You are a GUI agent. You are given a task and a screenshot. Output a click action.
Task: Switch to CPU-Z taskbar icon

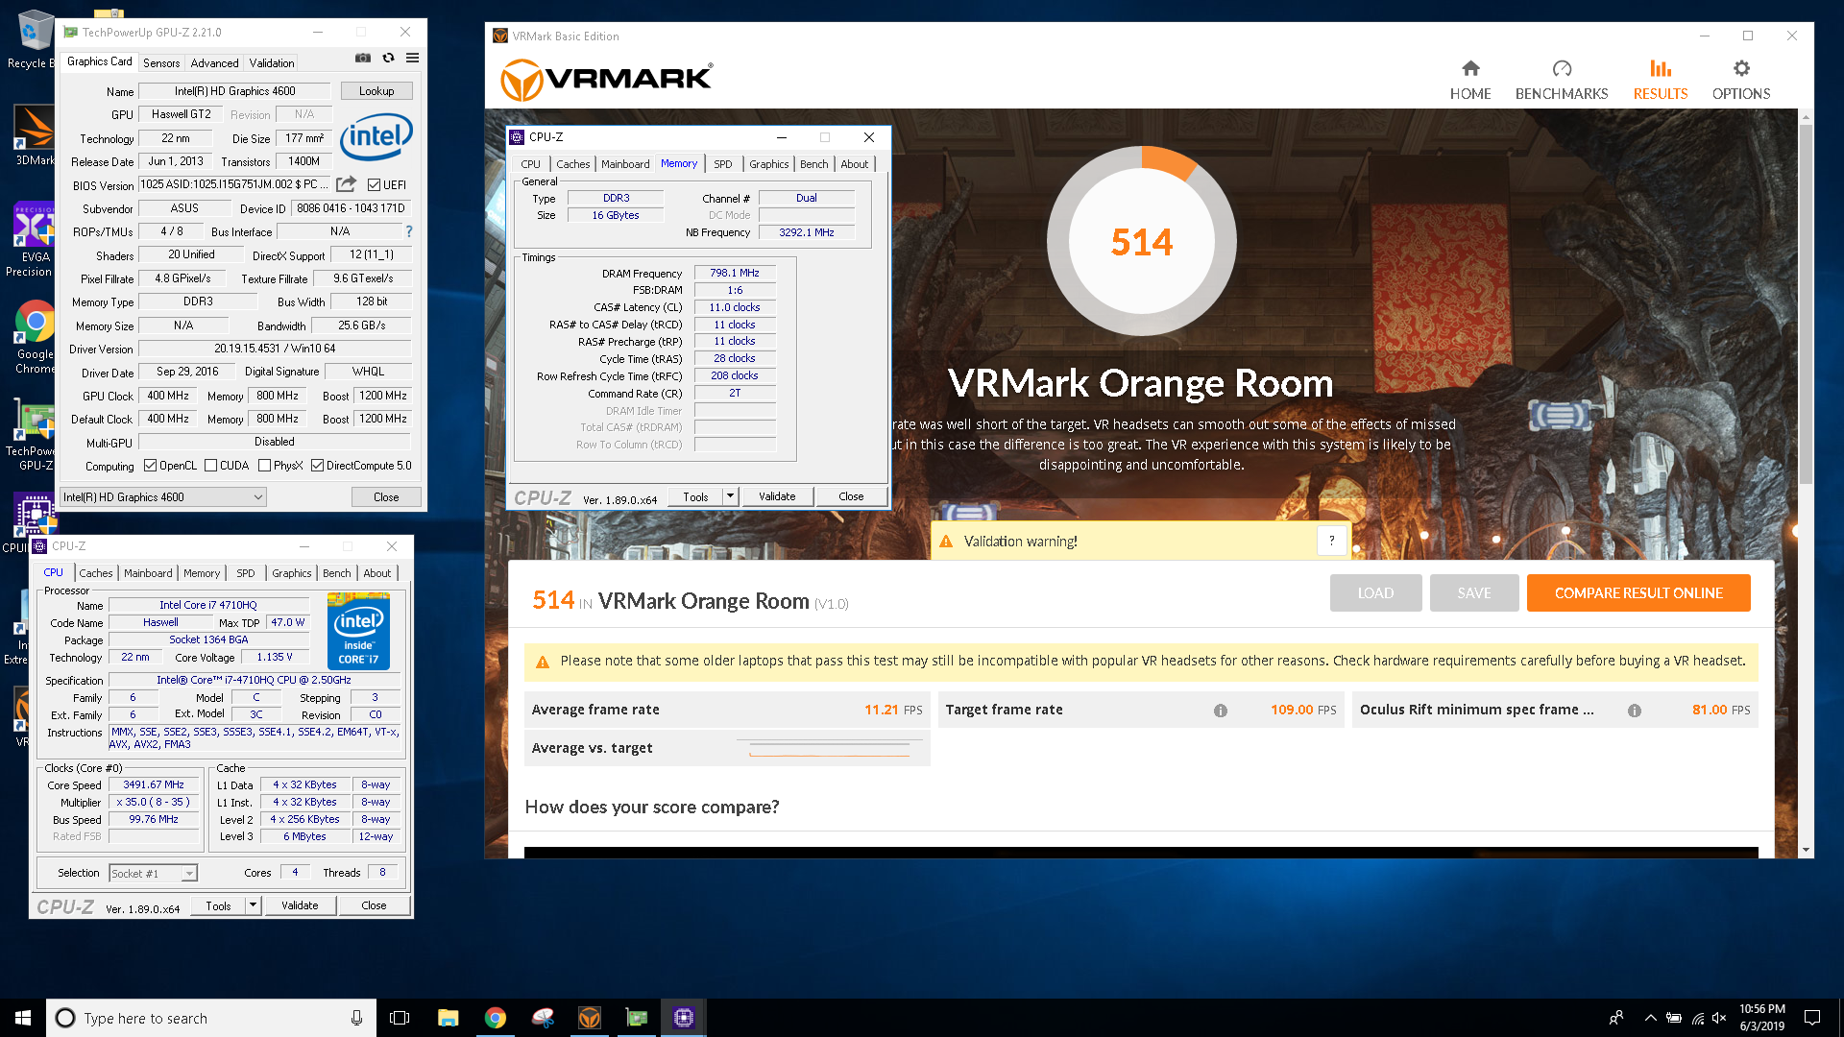pyautogui.click(x=684, y=1018)
